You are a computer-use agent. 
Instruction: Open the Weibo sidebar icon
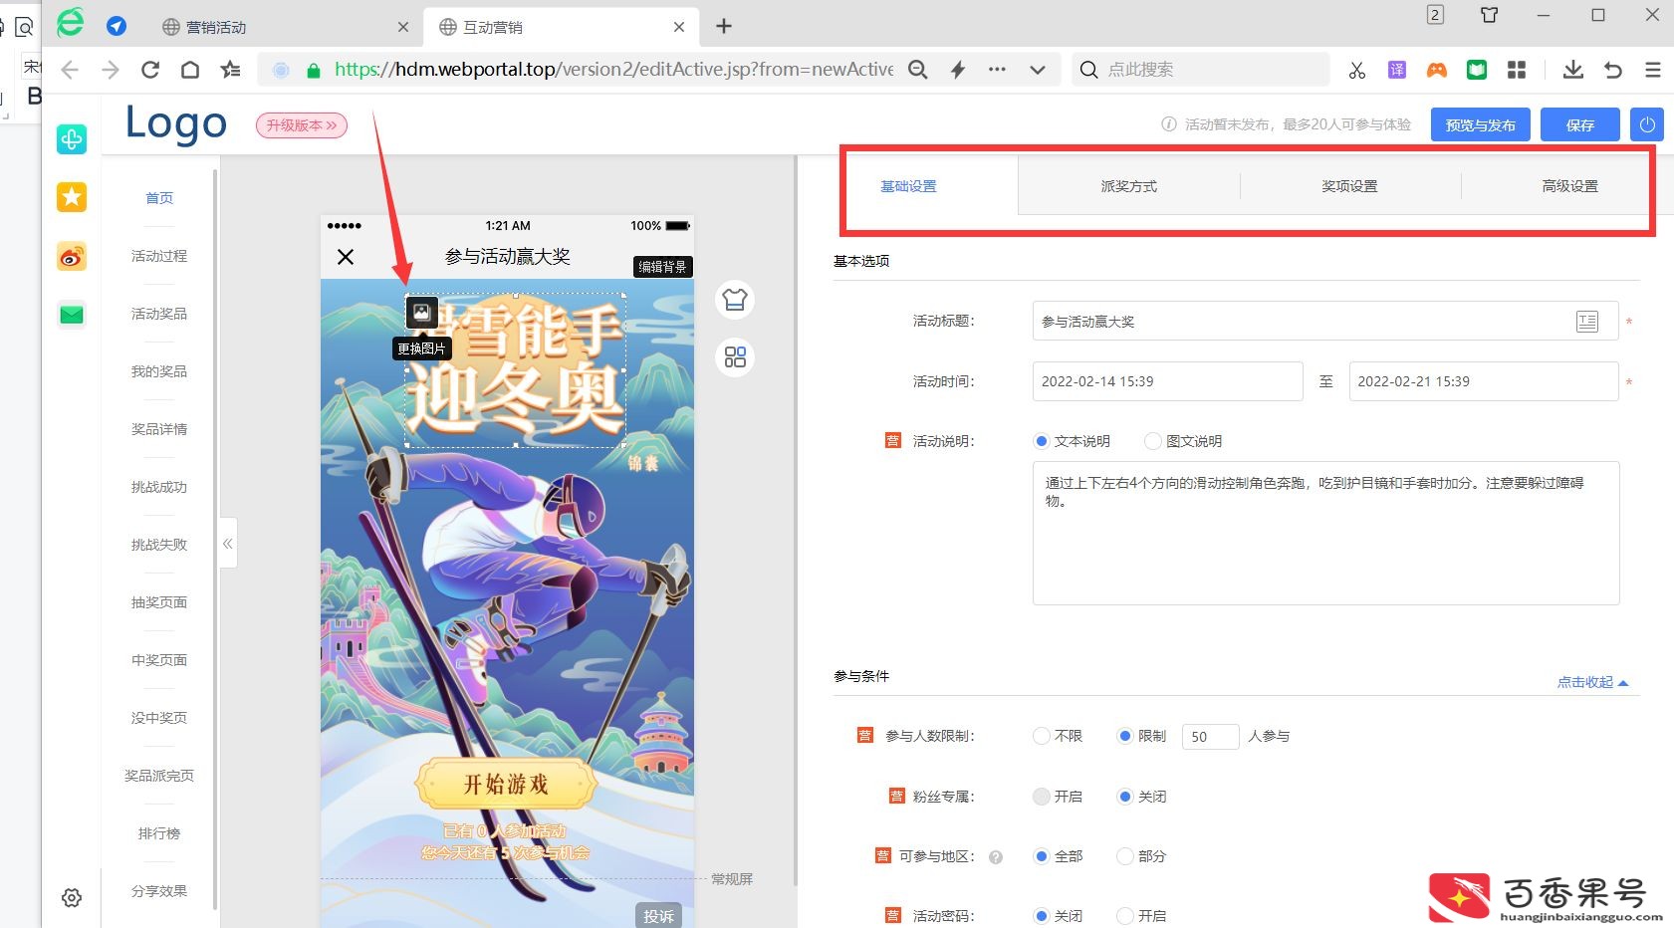(x=72, y=257)
